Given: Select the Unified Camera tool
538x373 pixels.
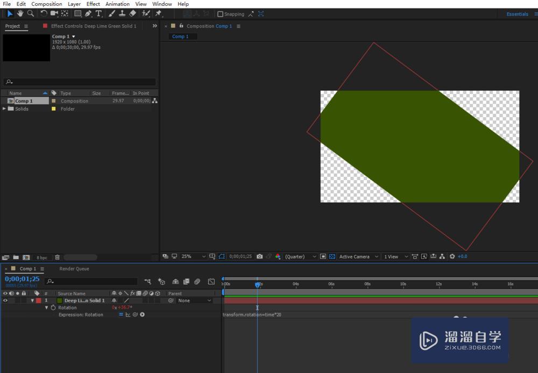Looking at the screenshot, I should coord(54,14).
